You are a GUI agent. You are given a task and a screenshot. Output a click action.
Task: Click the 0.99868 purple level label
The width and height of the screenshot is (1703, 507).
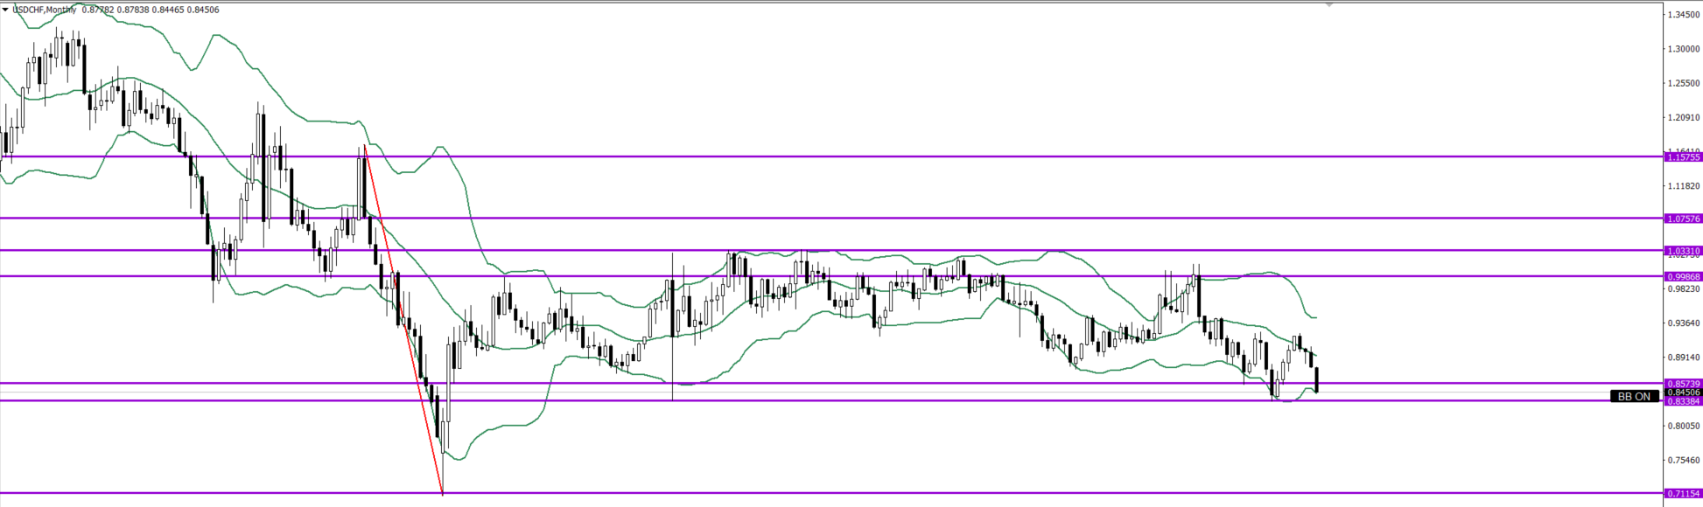pyautogui.click(x=1684, y=276)
